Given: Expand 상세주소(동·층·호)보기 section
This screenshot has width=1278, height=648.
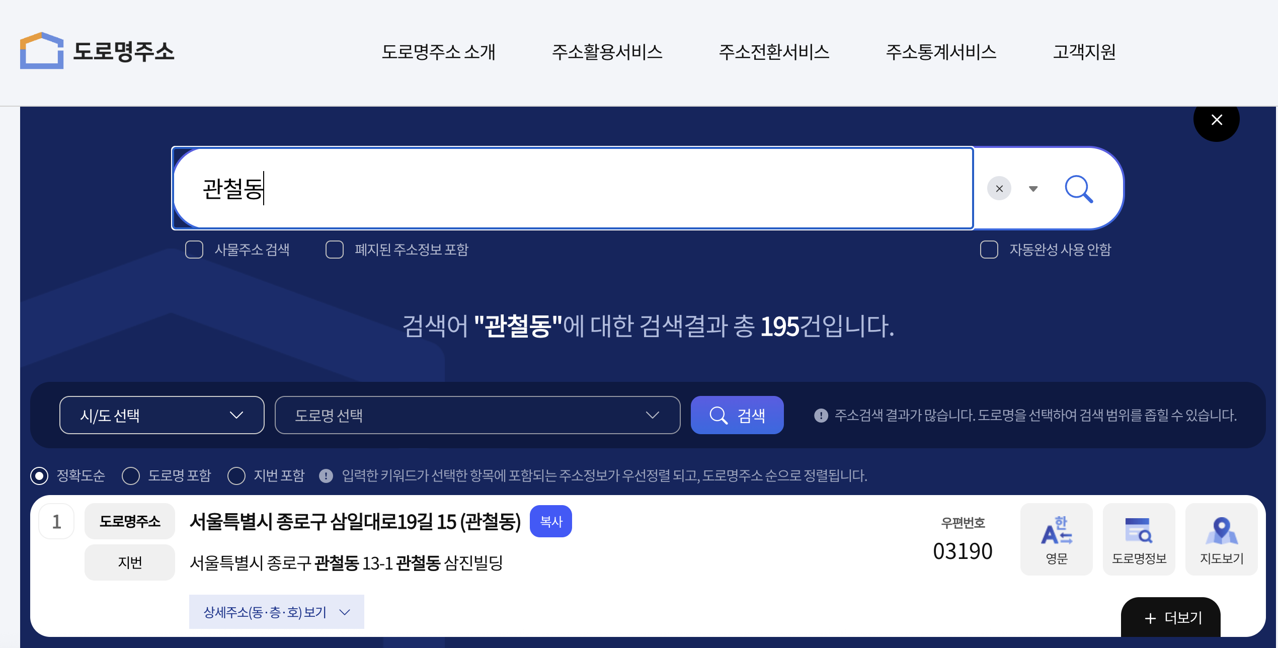Looking at the screenshot, I should point(276,612).
